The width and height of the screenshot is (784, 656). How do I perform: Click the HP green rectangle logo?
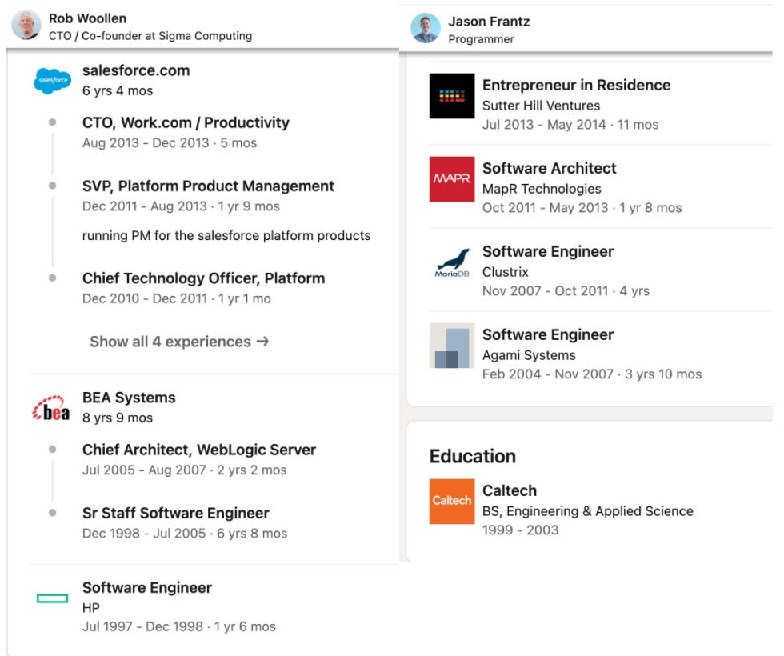53,598
